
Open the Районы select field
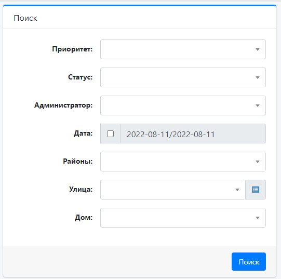(x=183, y=162)
